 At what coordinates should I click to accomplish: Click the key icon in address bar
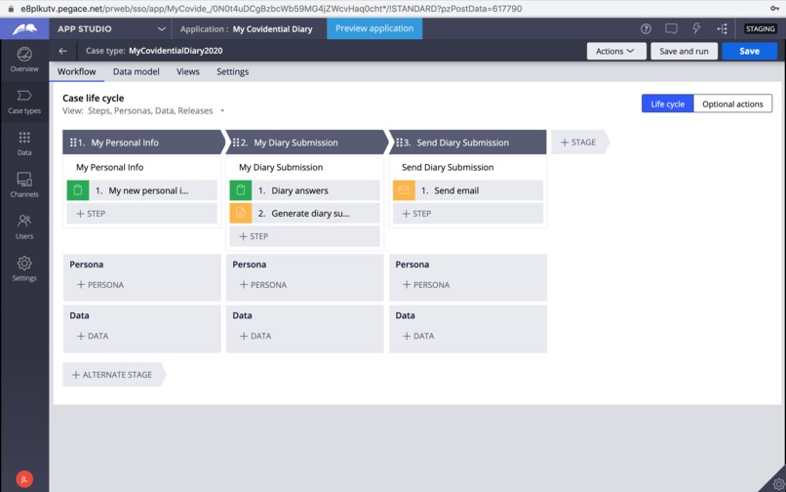point(774,9)
